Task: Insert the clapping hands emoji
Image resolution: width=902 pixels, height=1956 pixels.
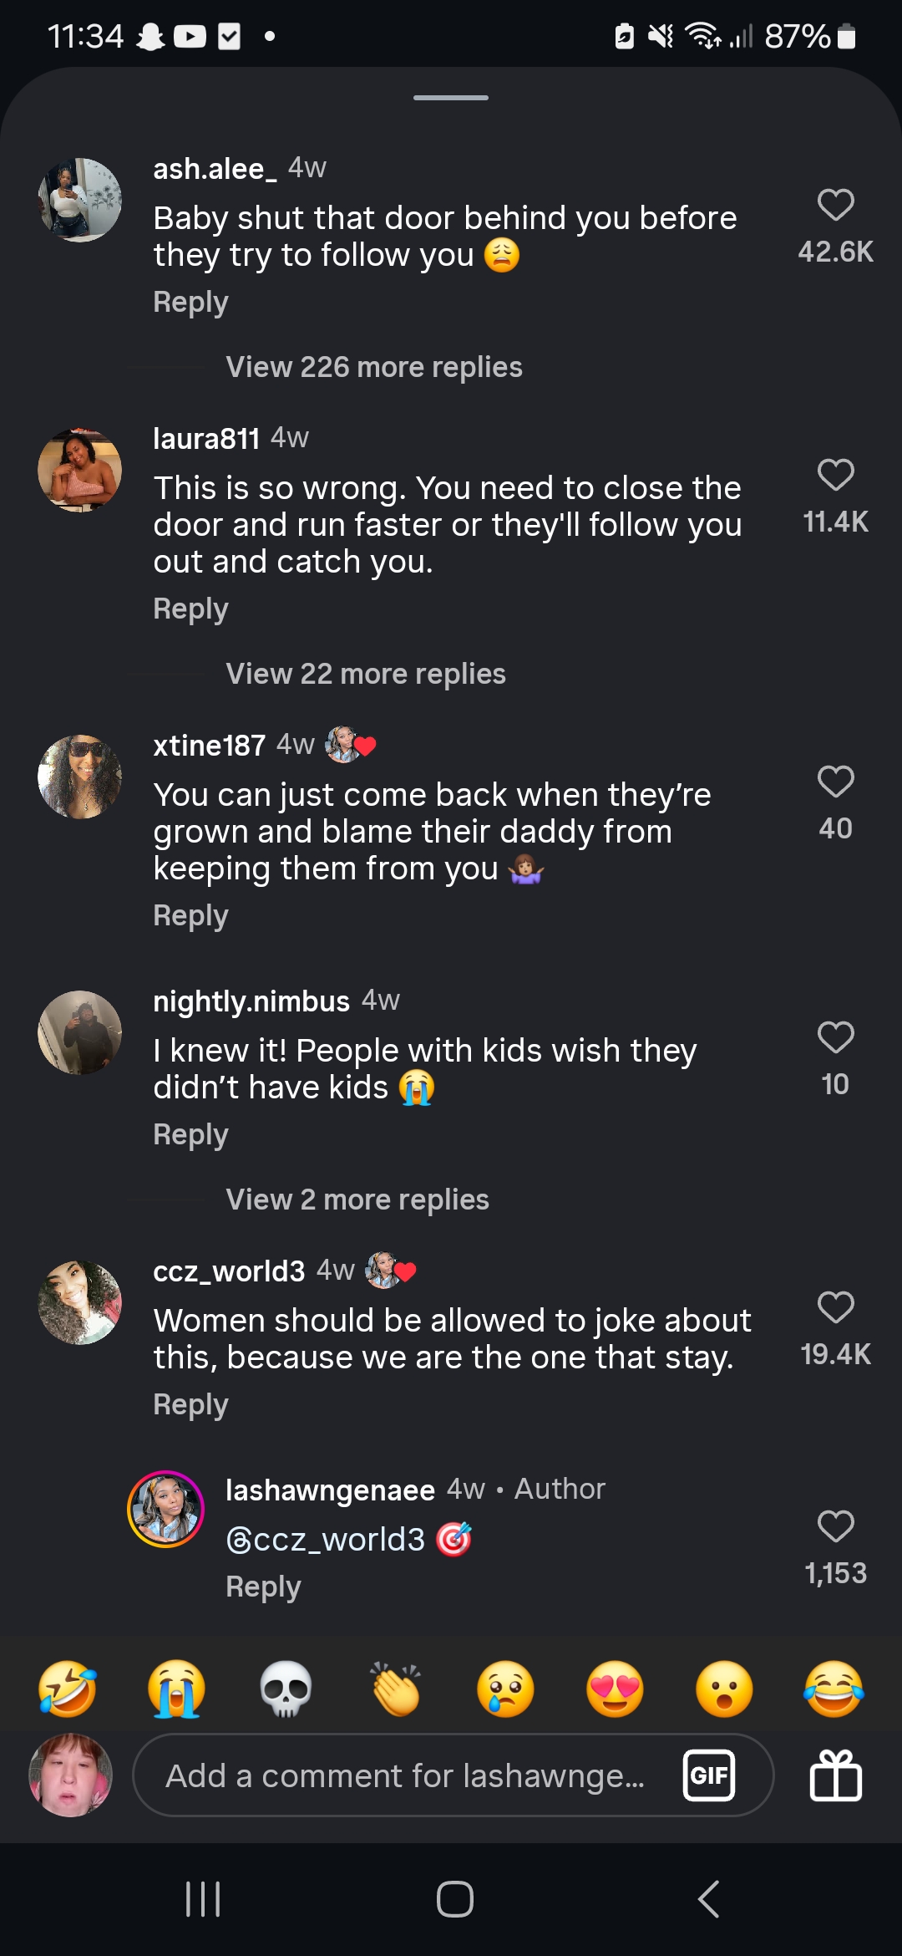Action: [396, 1689]
